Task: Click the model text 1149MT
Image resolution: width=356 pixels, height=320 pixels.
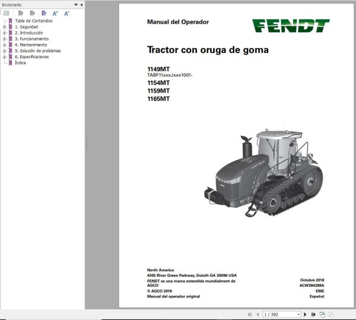Action: click(158, 69)
